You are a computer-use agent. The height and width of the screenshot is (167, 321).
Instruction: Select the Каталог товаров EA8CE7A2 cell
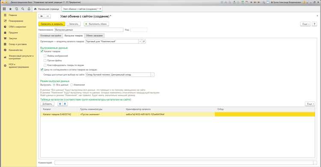[59, 115]
